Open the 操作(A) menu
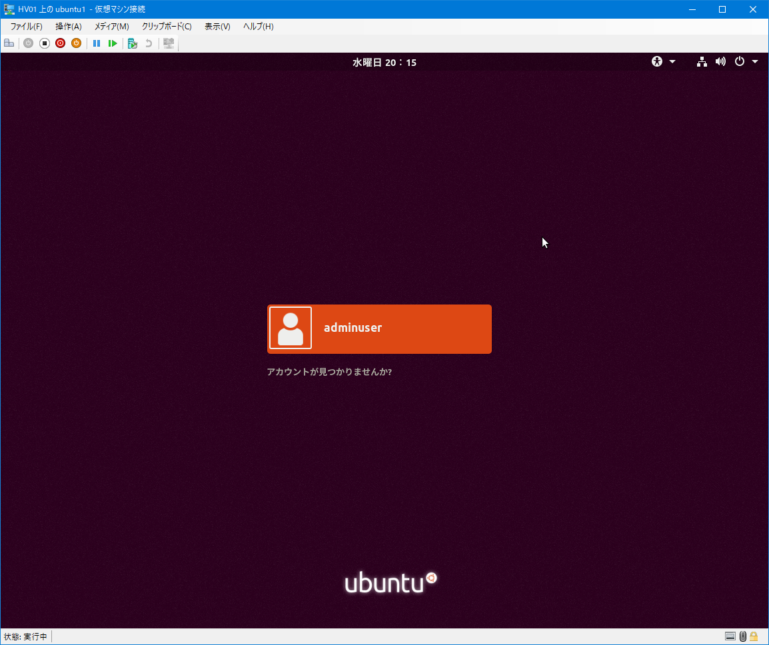The height and width of the screenshot is (645, 769). click(x=68, y=27)
